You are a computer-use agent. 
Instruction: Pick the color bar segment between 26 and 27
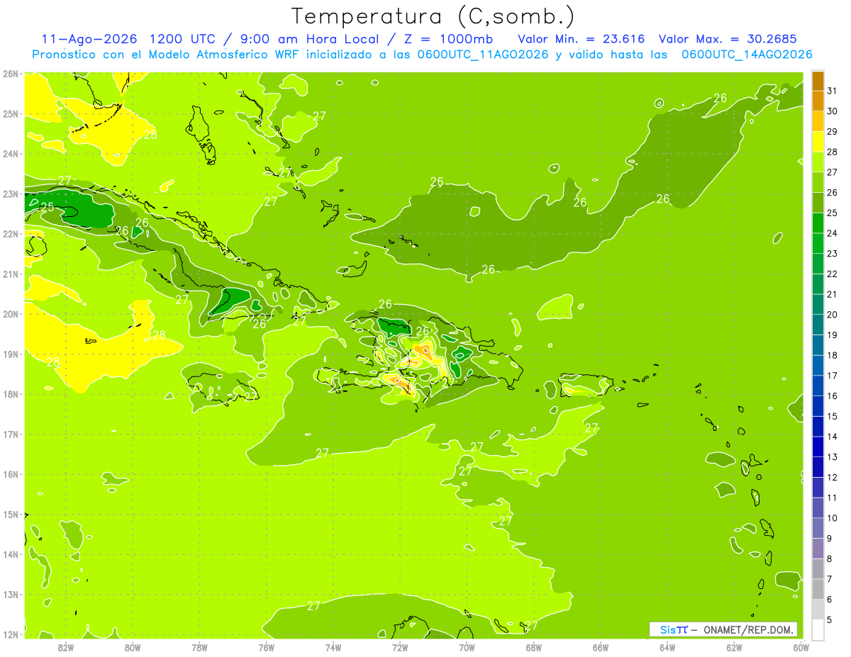pos(818,182)
